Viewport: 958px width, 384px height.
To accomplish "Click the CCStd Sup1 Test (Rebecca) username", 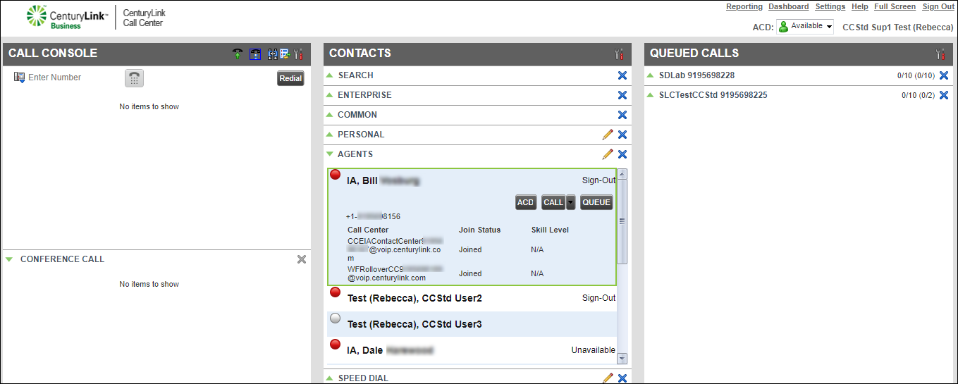I will pos(898,27).
